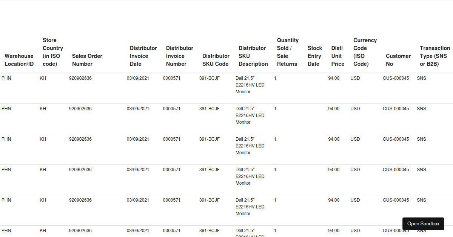This screenshot has width=453, height=237.
Task: Click the third row's Dell monitor description
Action: (x=250, y=146)
